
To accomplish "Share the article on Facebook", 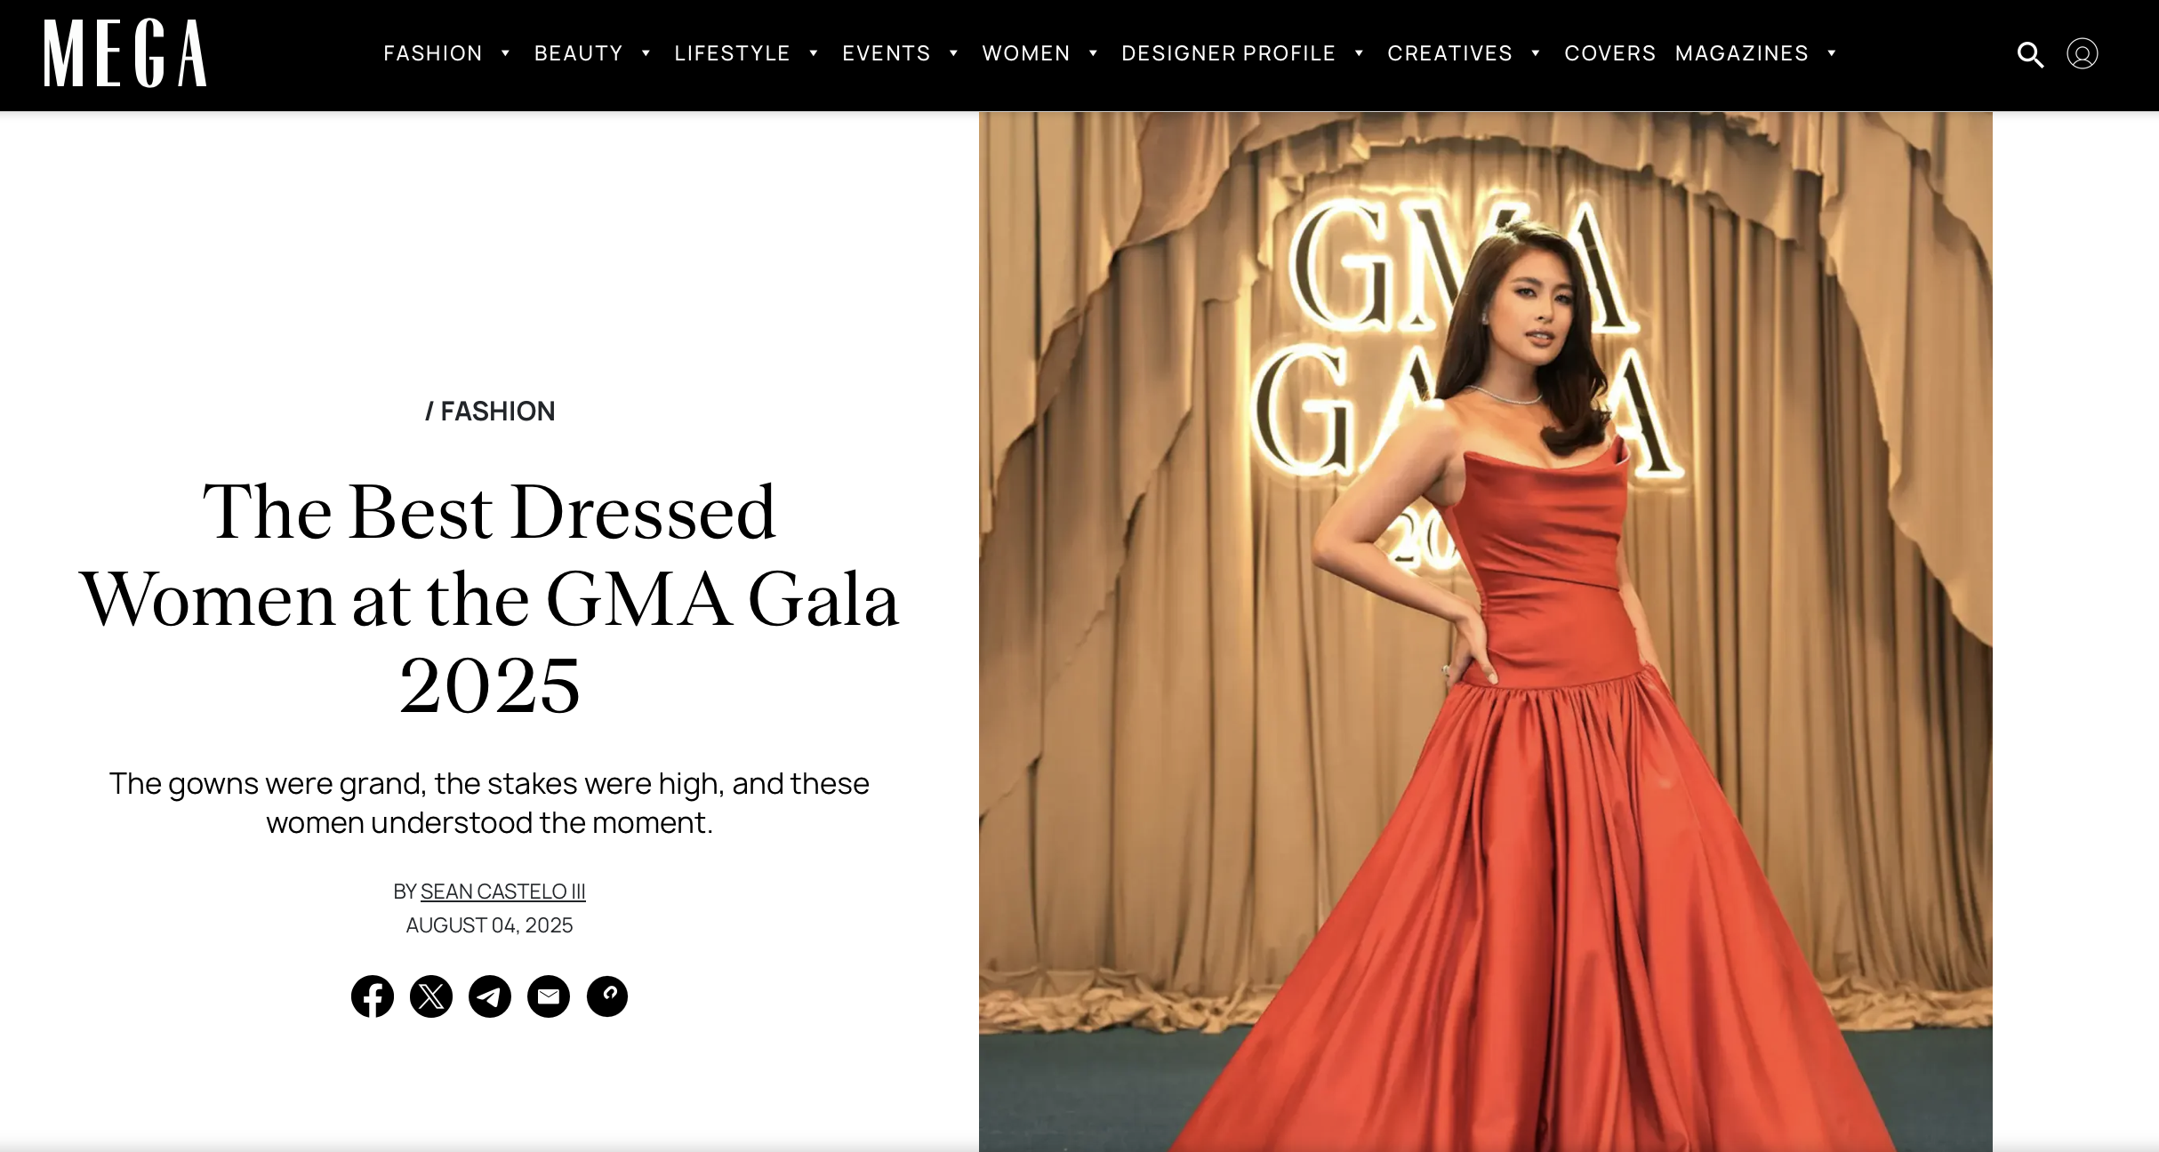I will [373, 996].
